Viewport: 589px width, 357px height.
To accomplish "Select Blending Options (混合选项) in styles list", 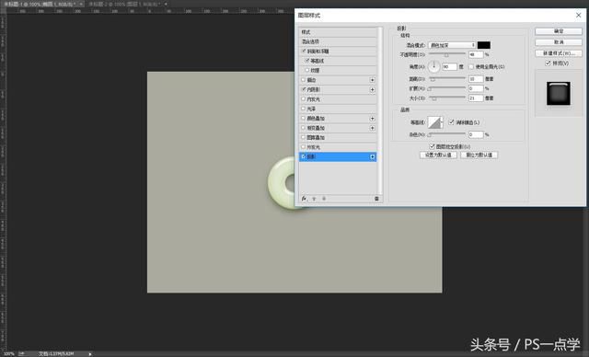I will point(338,41).
